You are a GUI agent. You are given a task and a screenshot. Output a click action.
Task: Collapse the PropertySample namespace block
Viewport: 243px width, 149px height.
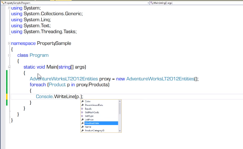[9, 44]
